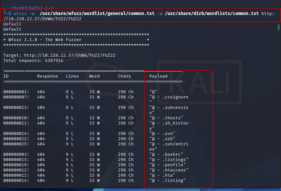Click the terminal scrollbar thumb
Screen dimensions: 281x191
[x=278, y=27]
